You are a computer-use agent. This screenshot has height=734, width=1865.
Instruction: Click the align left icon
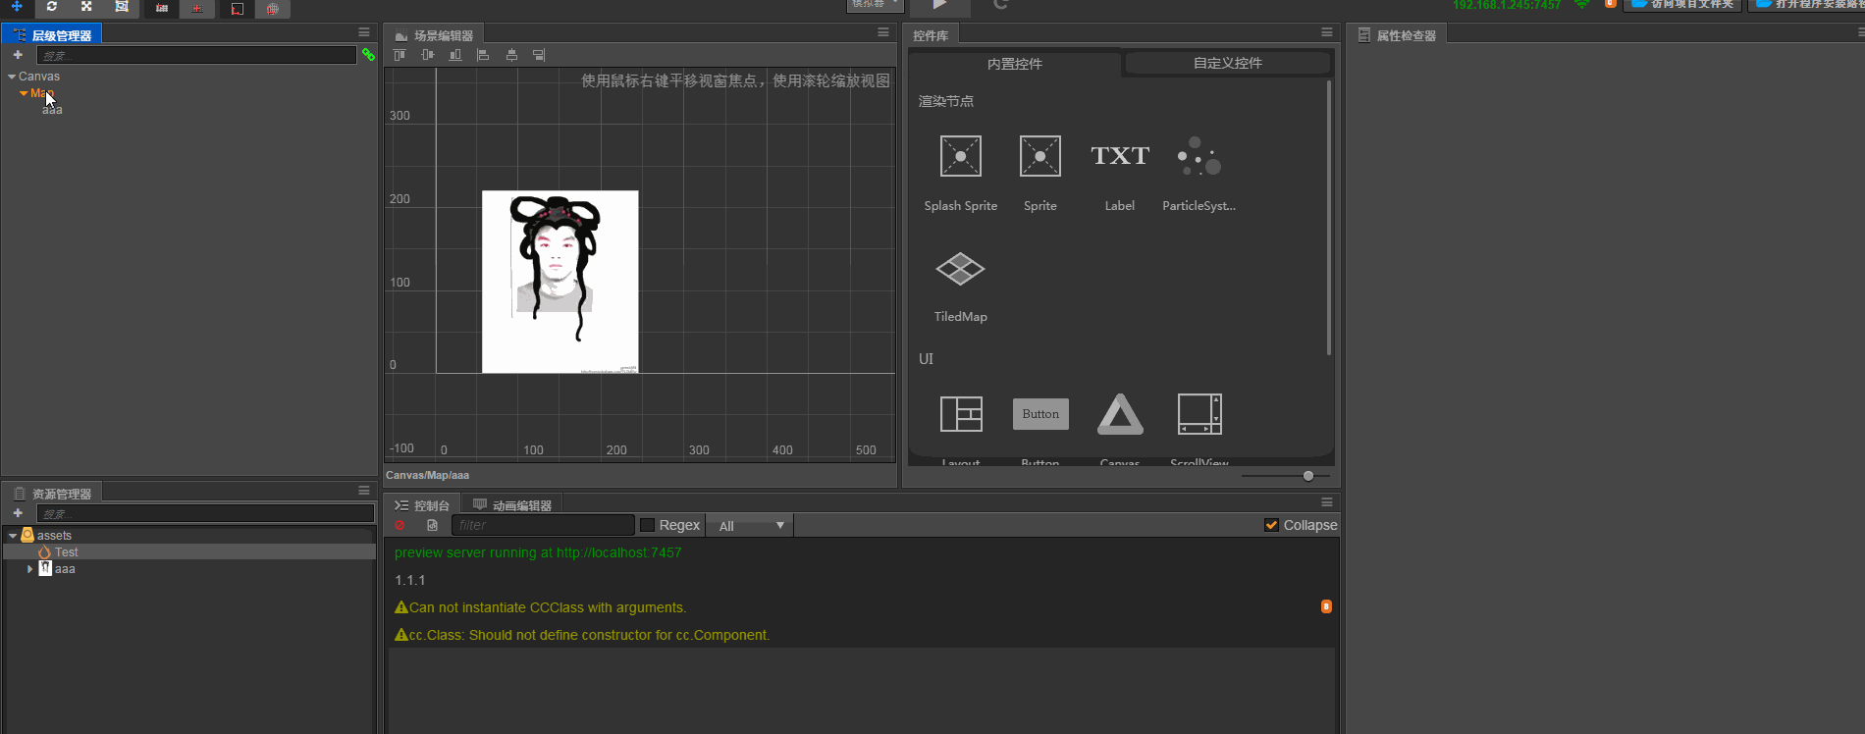coord(483,55)
